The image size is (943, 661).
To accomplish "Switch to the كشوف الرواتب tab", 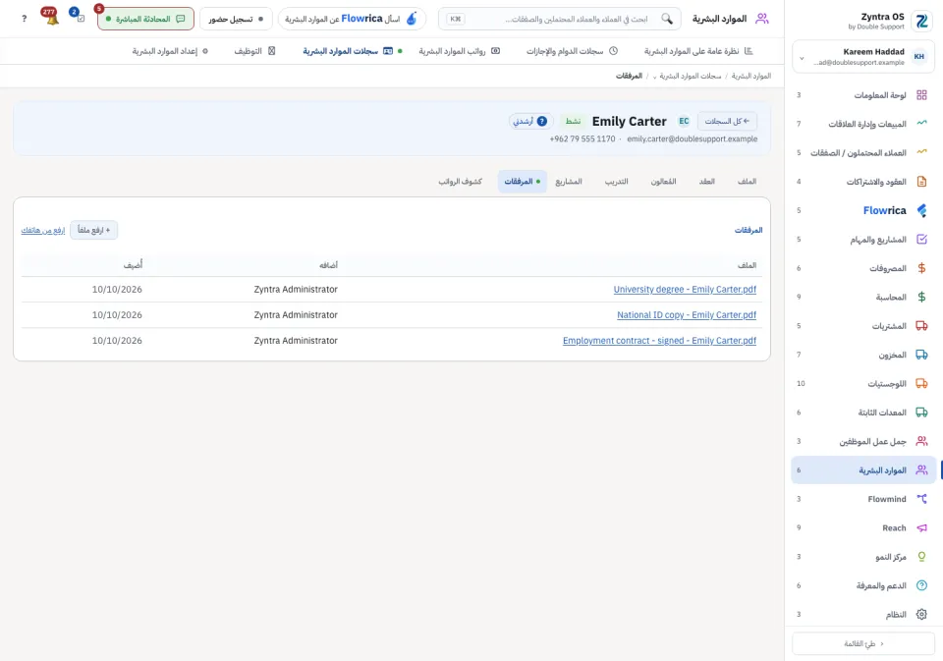I will [x=460, y=181].
